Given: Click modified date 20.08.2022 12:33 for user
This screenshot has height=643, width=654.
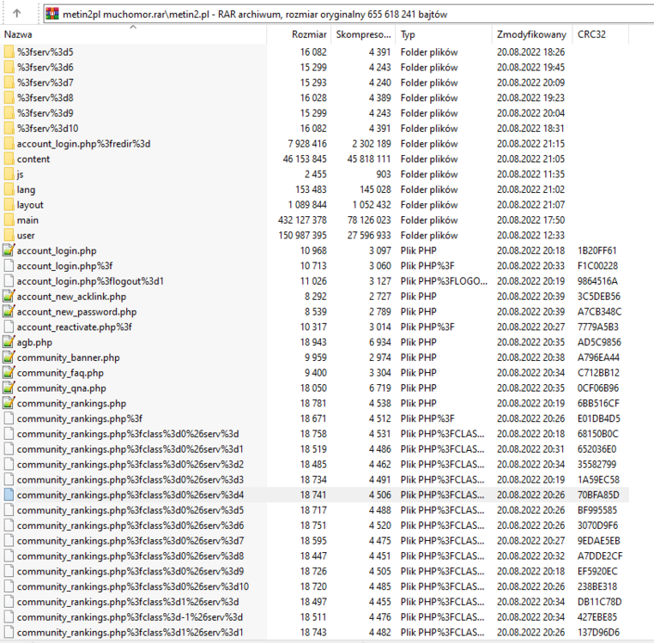Looking at the screenshot, I should pos(530,236).
